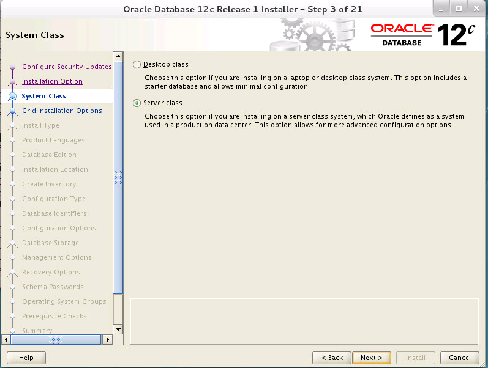Click the horizontal scroll left arrow
Screen dimensions: 488x368
(6, 340)
